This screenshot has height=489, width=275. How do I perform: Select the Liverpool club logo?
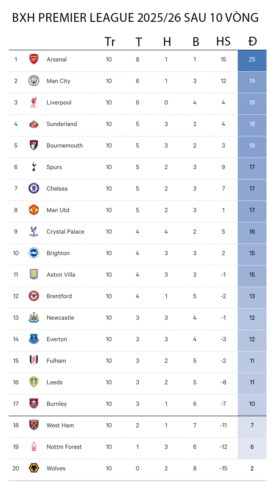[x=34, y=102]
